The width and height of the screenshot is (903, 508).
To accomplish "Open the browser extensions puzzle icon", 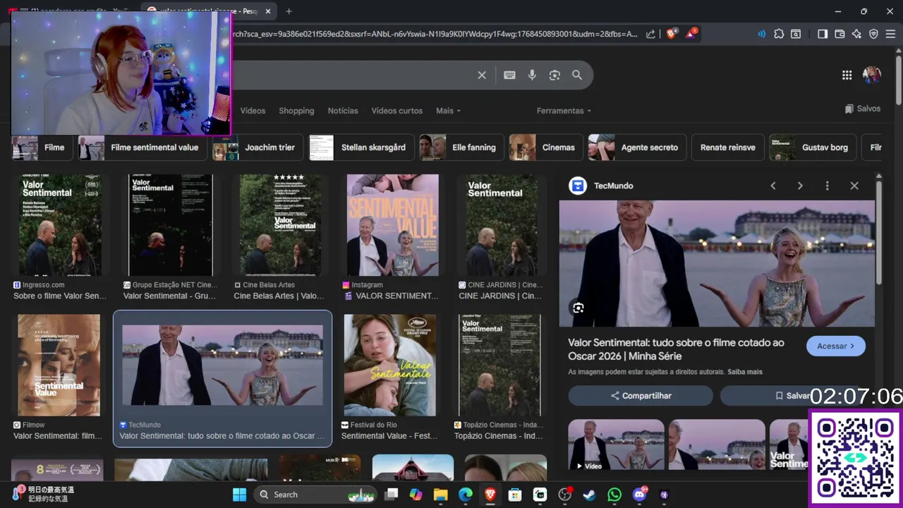I will click(x=779, y=34).
